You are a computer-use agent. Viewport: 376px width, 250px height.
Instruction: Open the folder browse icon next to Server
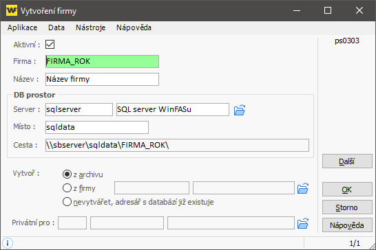coord(240,110)
